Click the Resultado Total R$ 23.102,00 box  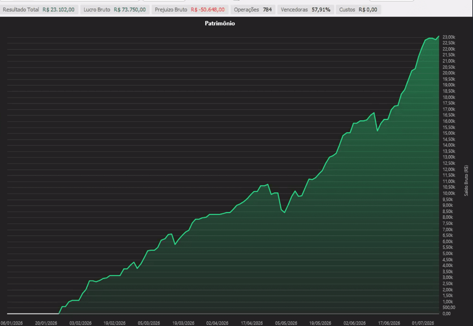[x=38, y=10]
